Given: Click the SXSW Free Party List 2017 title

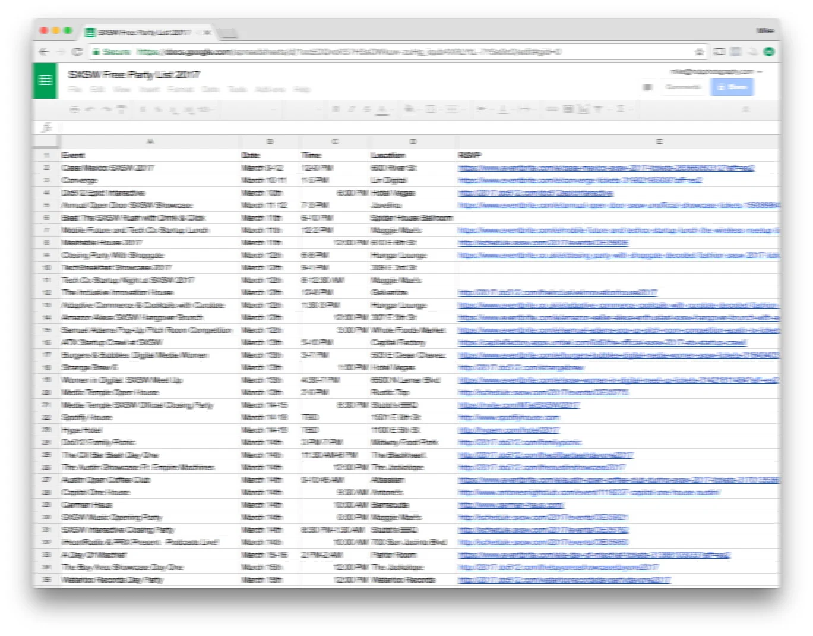Looking at the screenshot, I should (134, 74).
